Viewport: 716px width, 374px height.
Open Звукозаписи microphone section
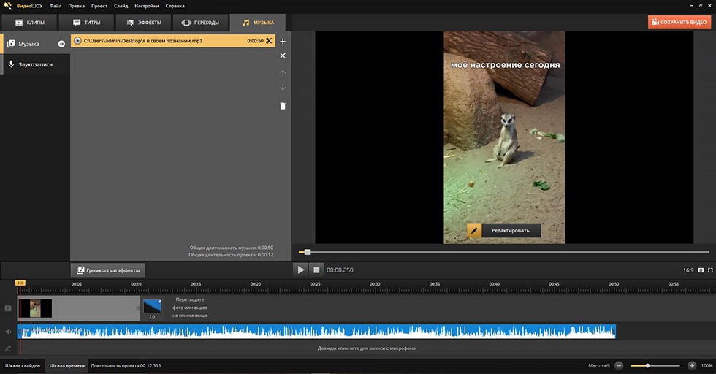pos(36,64)
